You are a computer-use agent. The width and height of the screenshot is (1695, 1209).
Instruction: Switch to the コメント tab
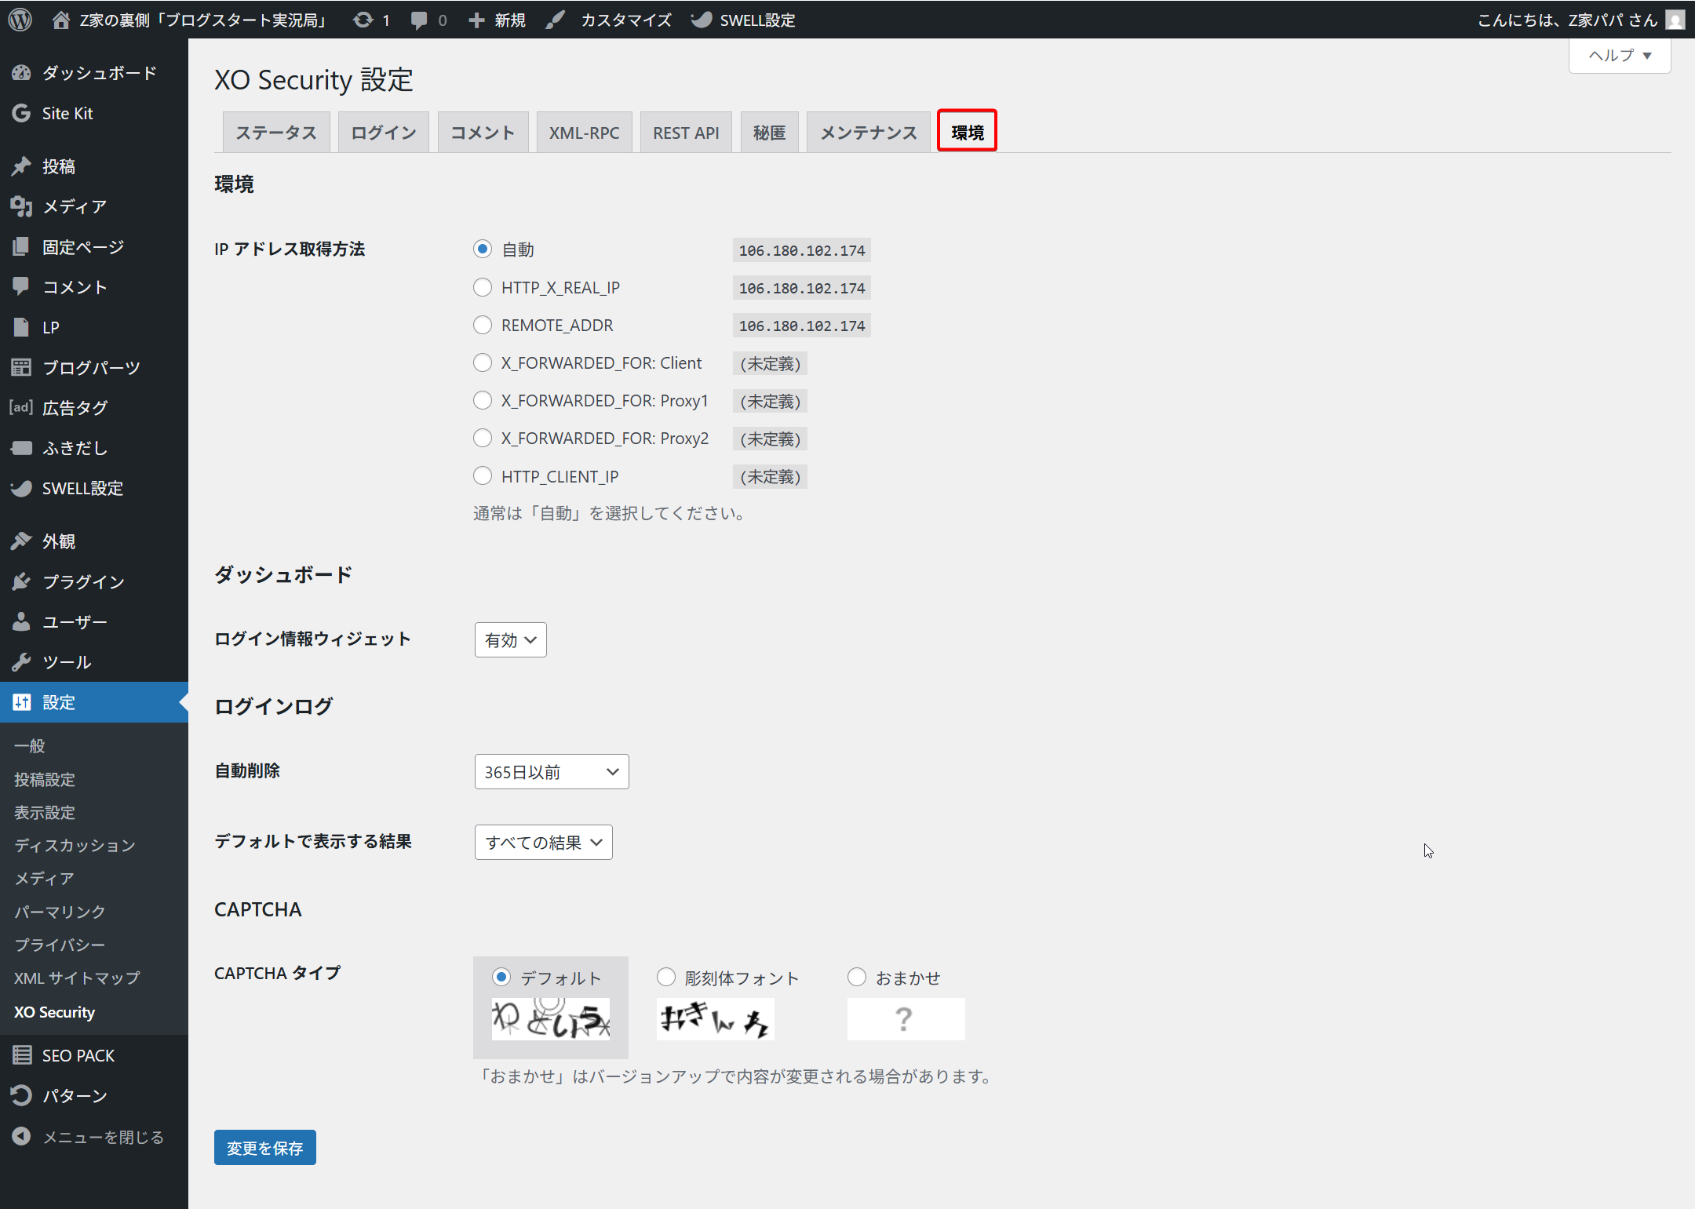point(483,133)
